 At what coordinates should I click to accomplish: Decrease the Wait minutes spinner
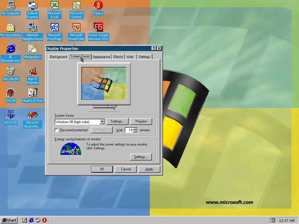tap(135, 131)
